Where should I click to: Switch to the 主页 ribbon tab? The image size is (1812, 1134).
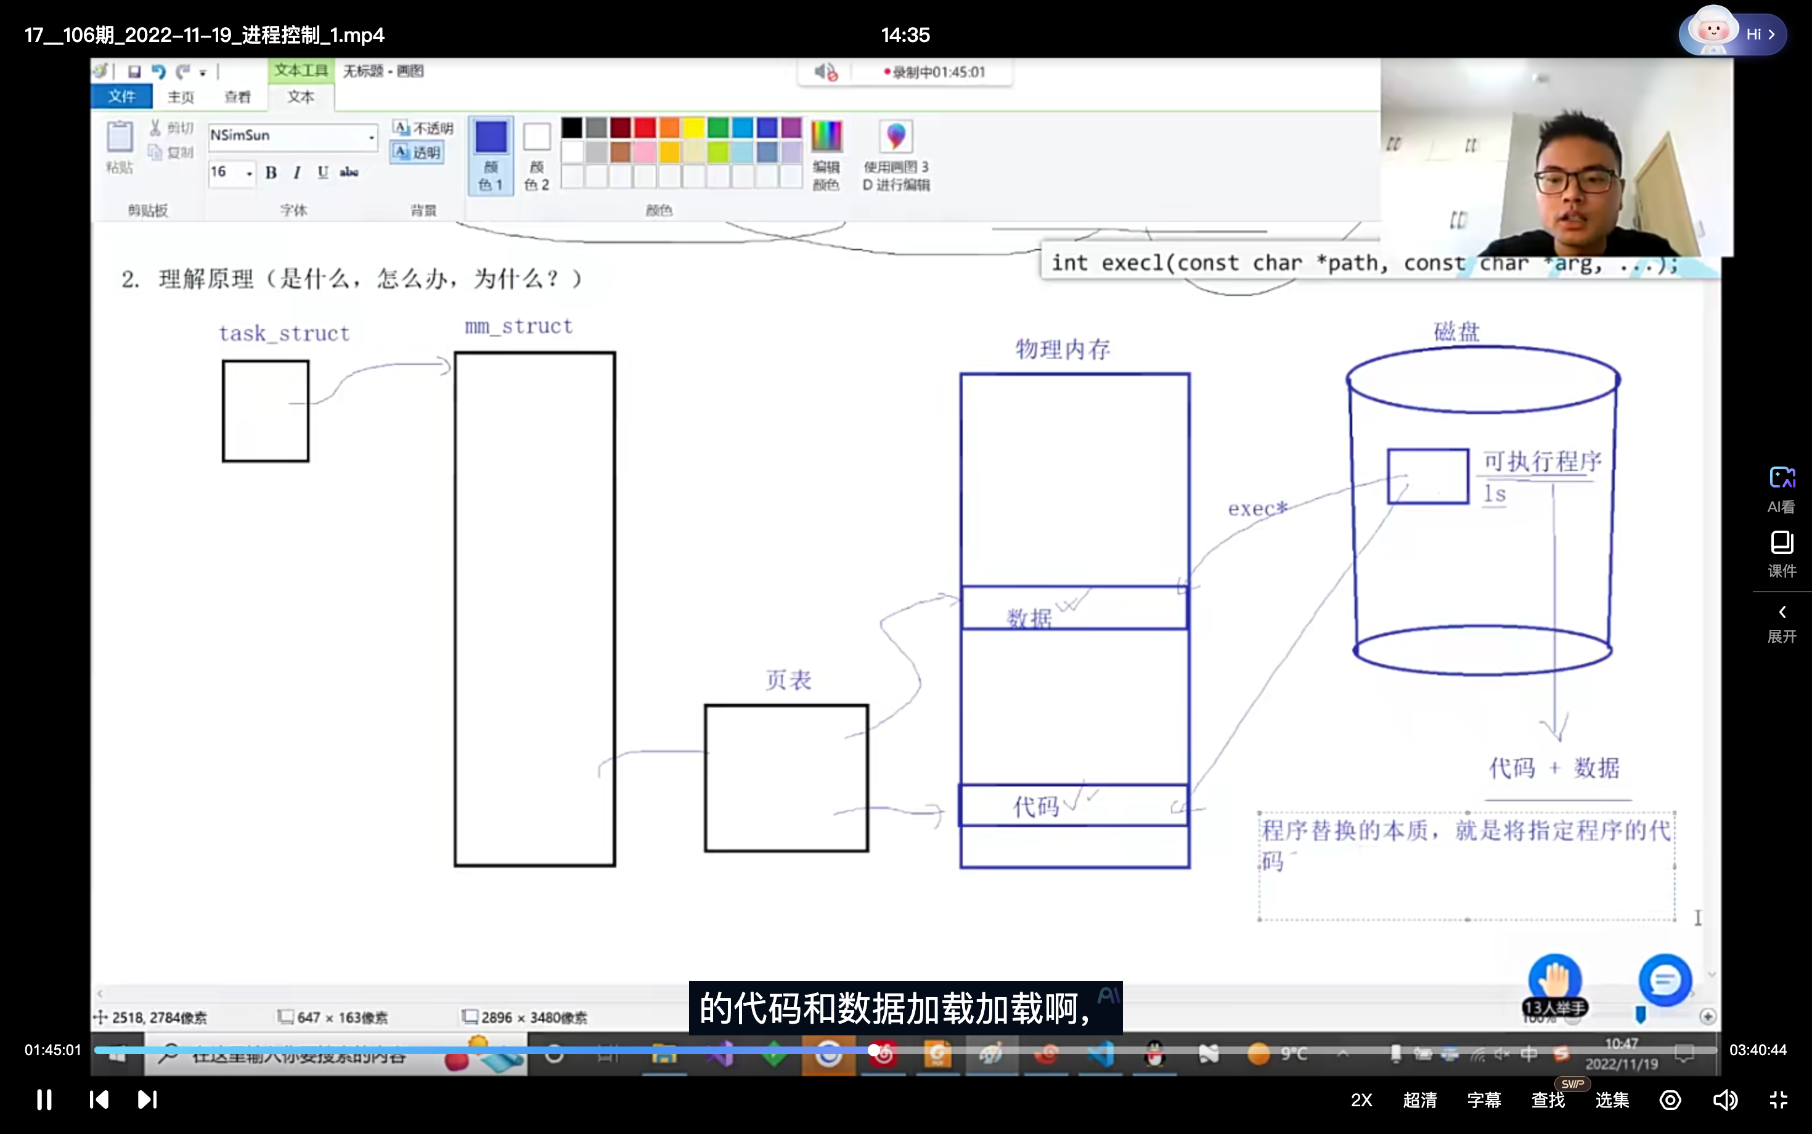tap(181, 97)
